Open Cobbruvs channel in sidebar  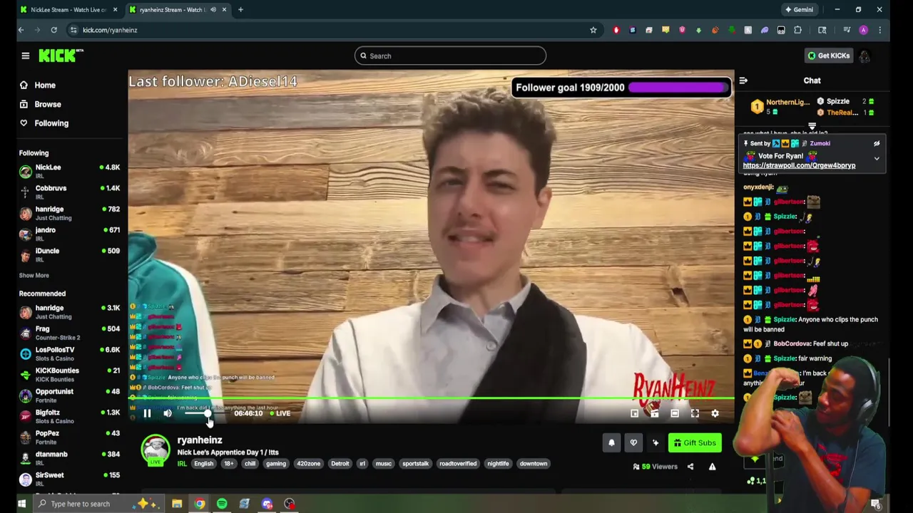tap(69, 192)
